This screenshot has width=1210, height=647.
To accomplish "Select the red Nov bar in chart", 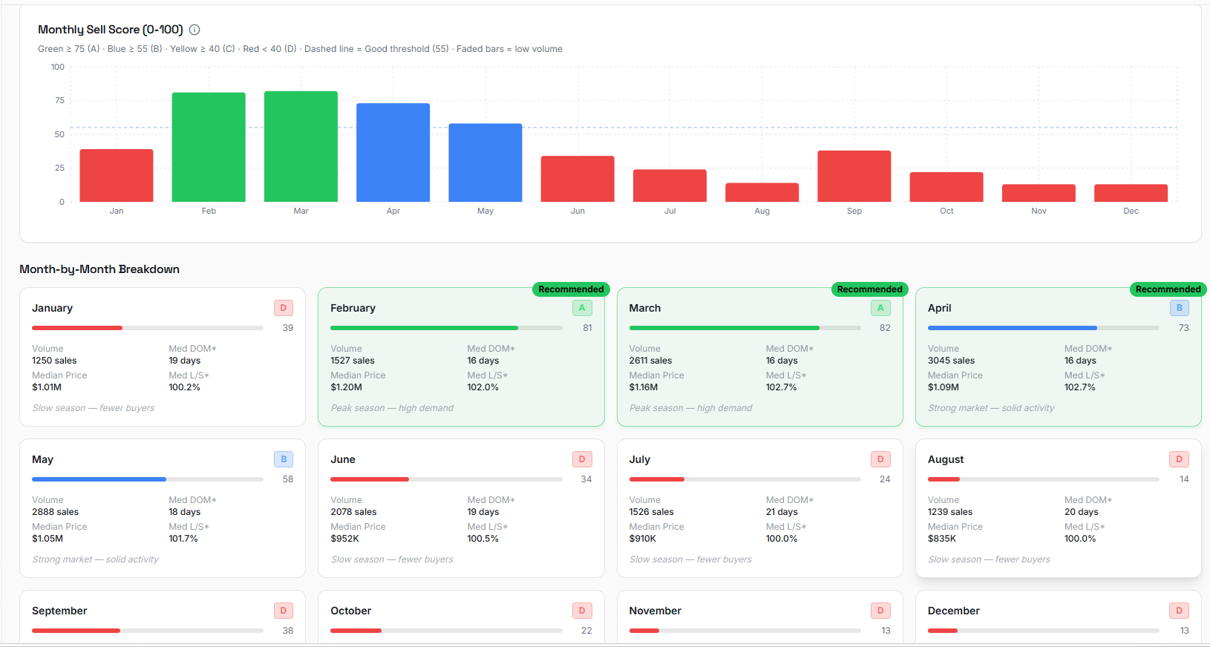I will (x=1039, y=193).
